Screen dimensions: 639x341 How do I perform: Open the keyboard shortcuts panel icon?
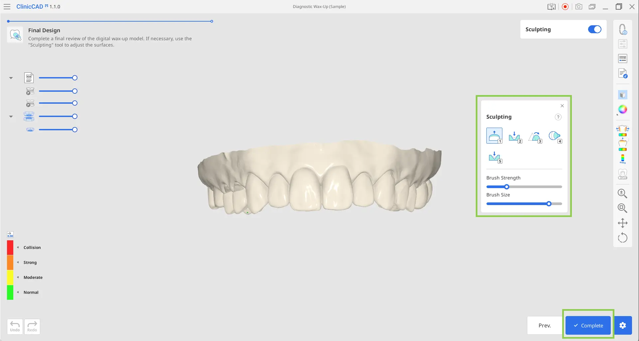click(x=623, y=58)
